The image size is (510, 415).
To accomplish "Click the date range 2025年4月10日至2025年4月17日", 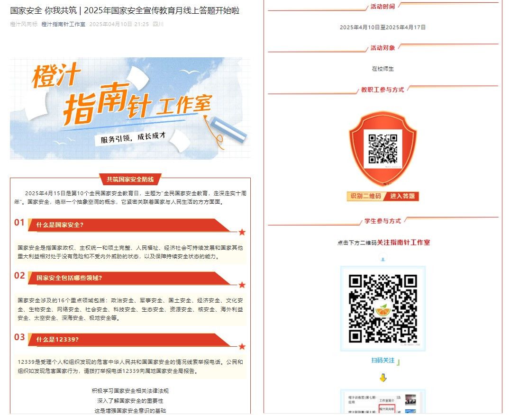I will (382, 27).
